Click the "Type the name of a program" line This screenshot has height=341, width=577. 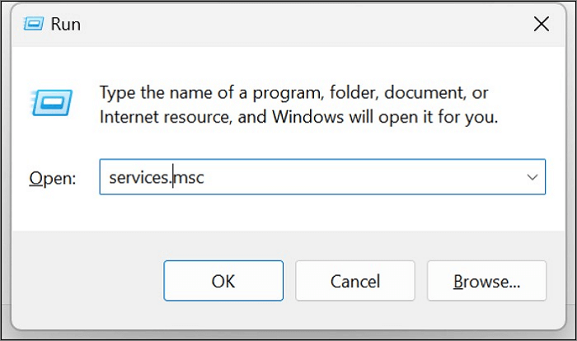point(294,91)
